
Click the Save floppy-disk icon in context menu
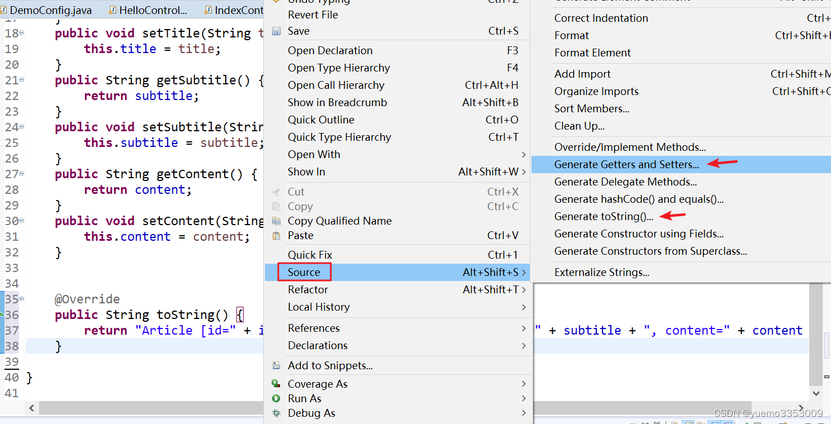276,31
